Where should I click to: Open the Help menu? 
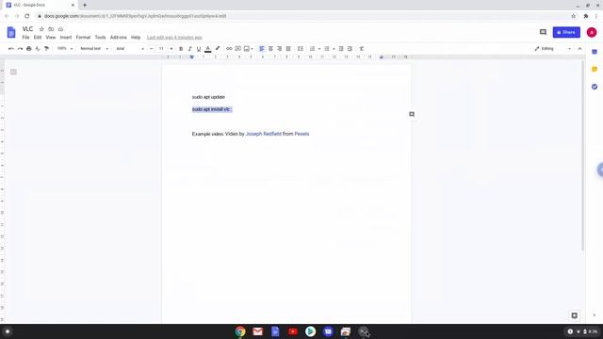[x=136, y=38]
